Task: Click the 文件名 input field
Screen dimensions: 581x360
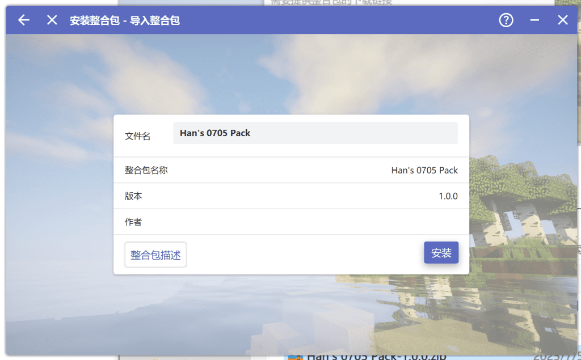Action: click(315, 133)
